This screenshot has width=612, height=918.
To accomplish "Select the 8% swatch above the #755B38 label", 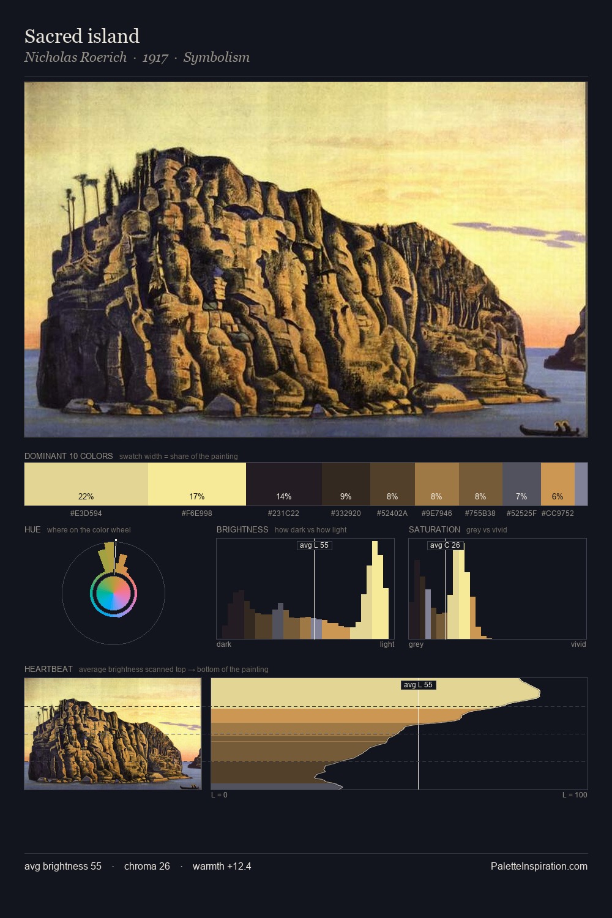I will (x=480, y=484).
